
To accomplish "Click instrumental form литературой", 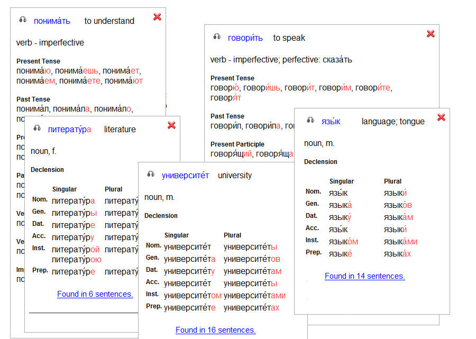I will tap(76, 250).
